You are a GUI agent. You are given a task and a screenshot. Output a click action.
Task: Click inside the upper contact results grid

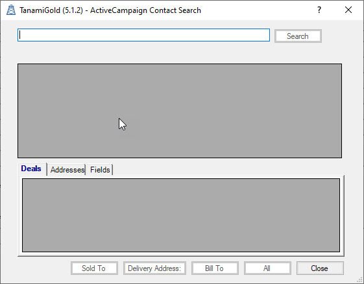click(180, 111)
